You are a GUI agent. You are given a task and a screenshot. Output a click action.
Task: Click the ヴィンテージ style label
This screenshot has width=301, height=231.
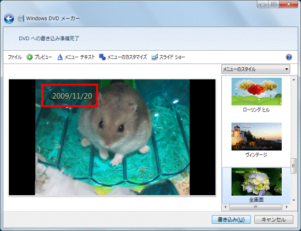point(256,155)
